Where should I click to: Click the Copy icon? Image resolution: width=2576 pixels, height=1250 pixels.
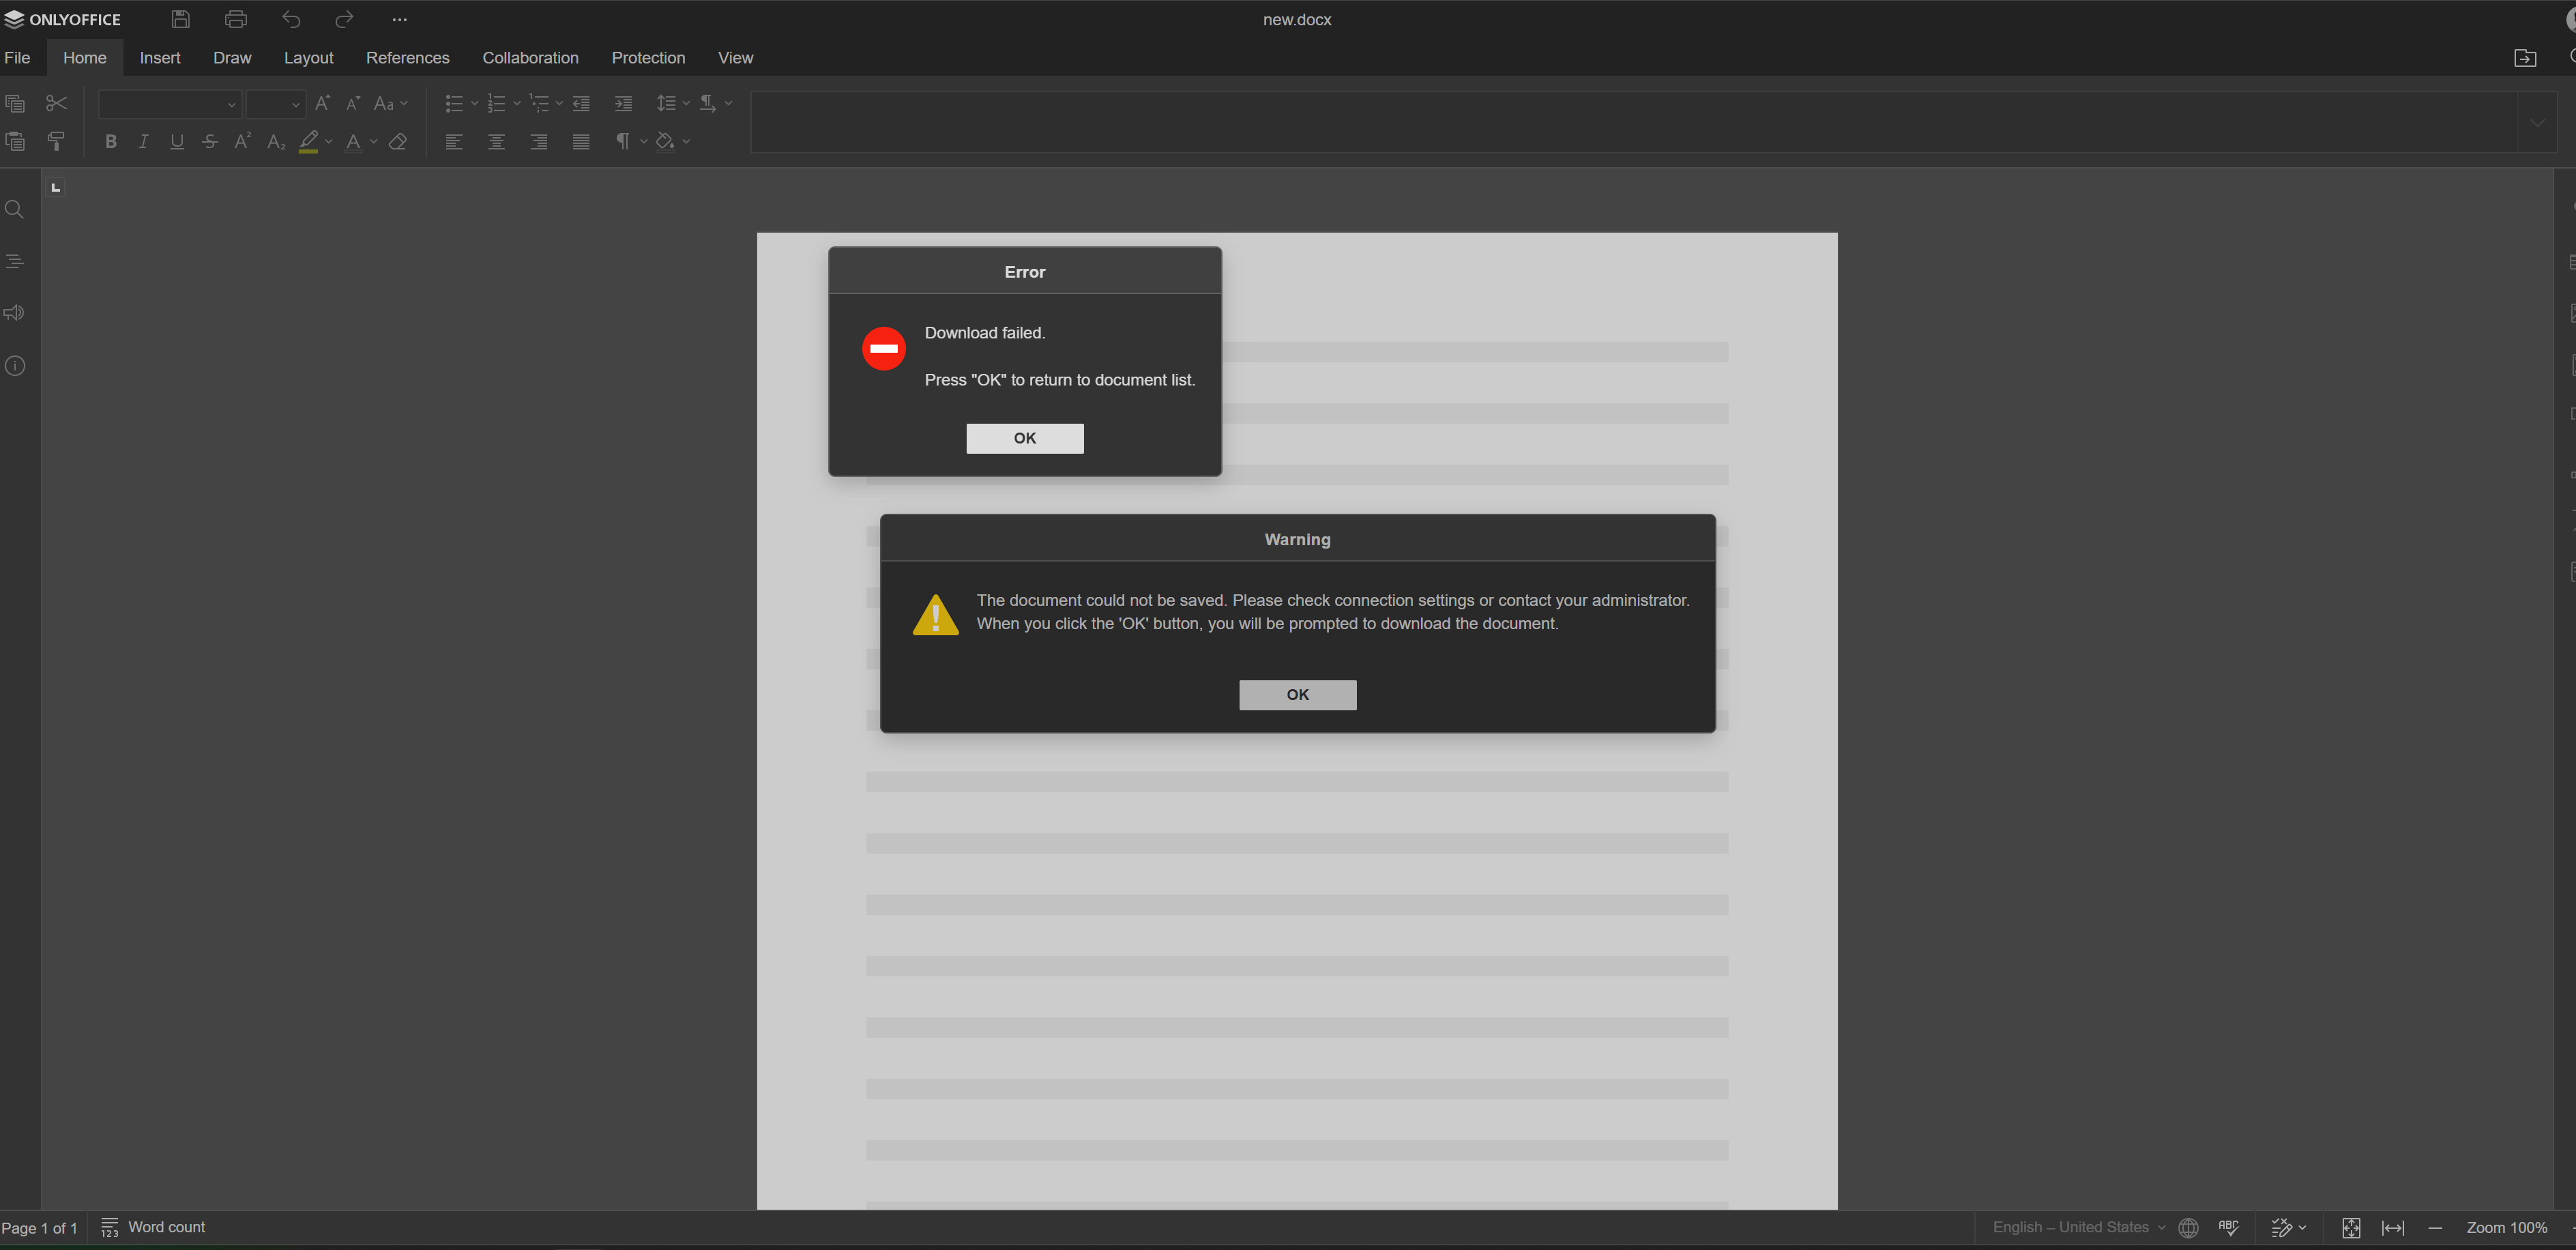click(x=15, y=103)
